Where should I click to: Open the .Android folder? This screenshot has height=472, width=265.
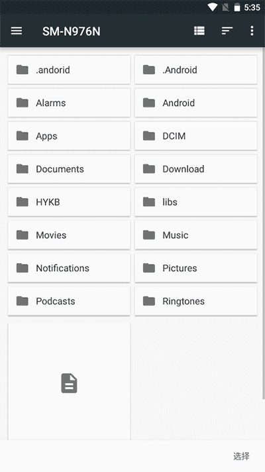[196, 70]
